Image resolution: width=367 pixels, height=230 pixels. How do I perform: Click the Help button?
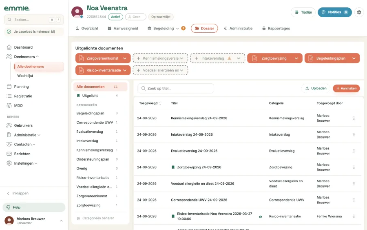point(34,207)
